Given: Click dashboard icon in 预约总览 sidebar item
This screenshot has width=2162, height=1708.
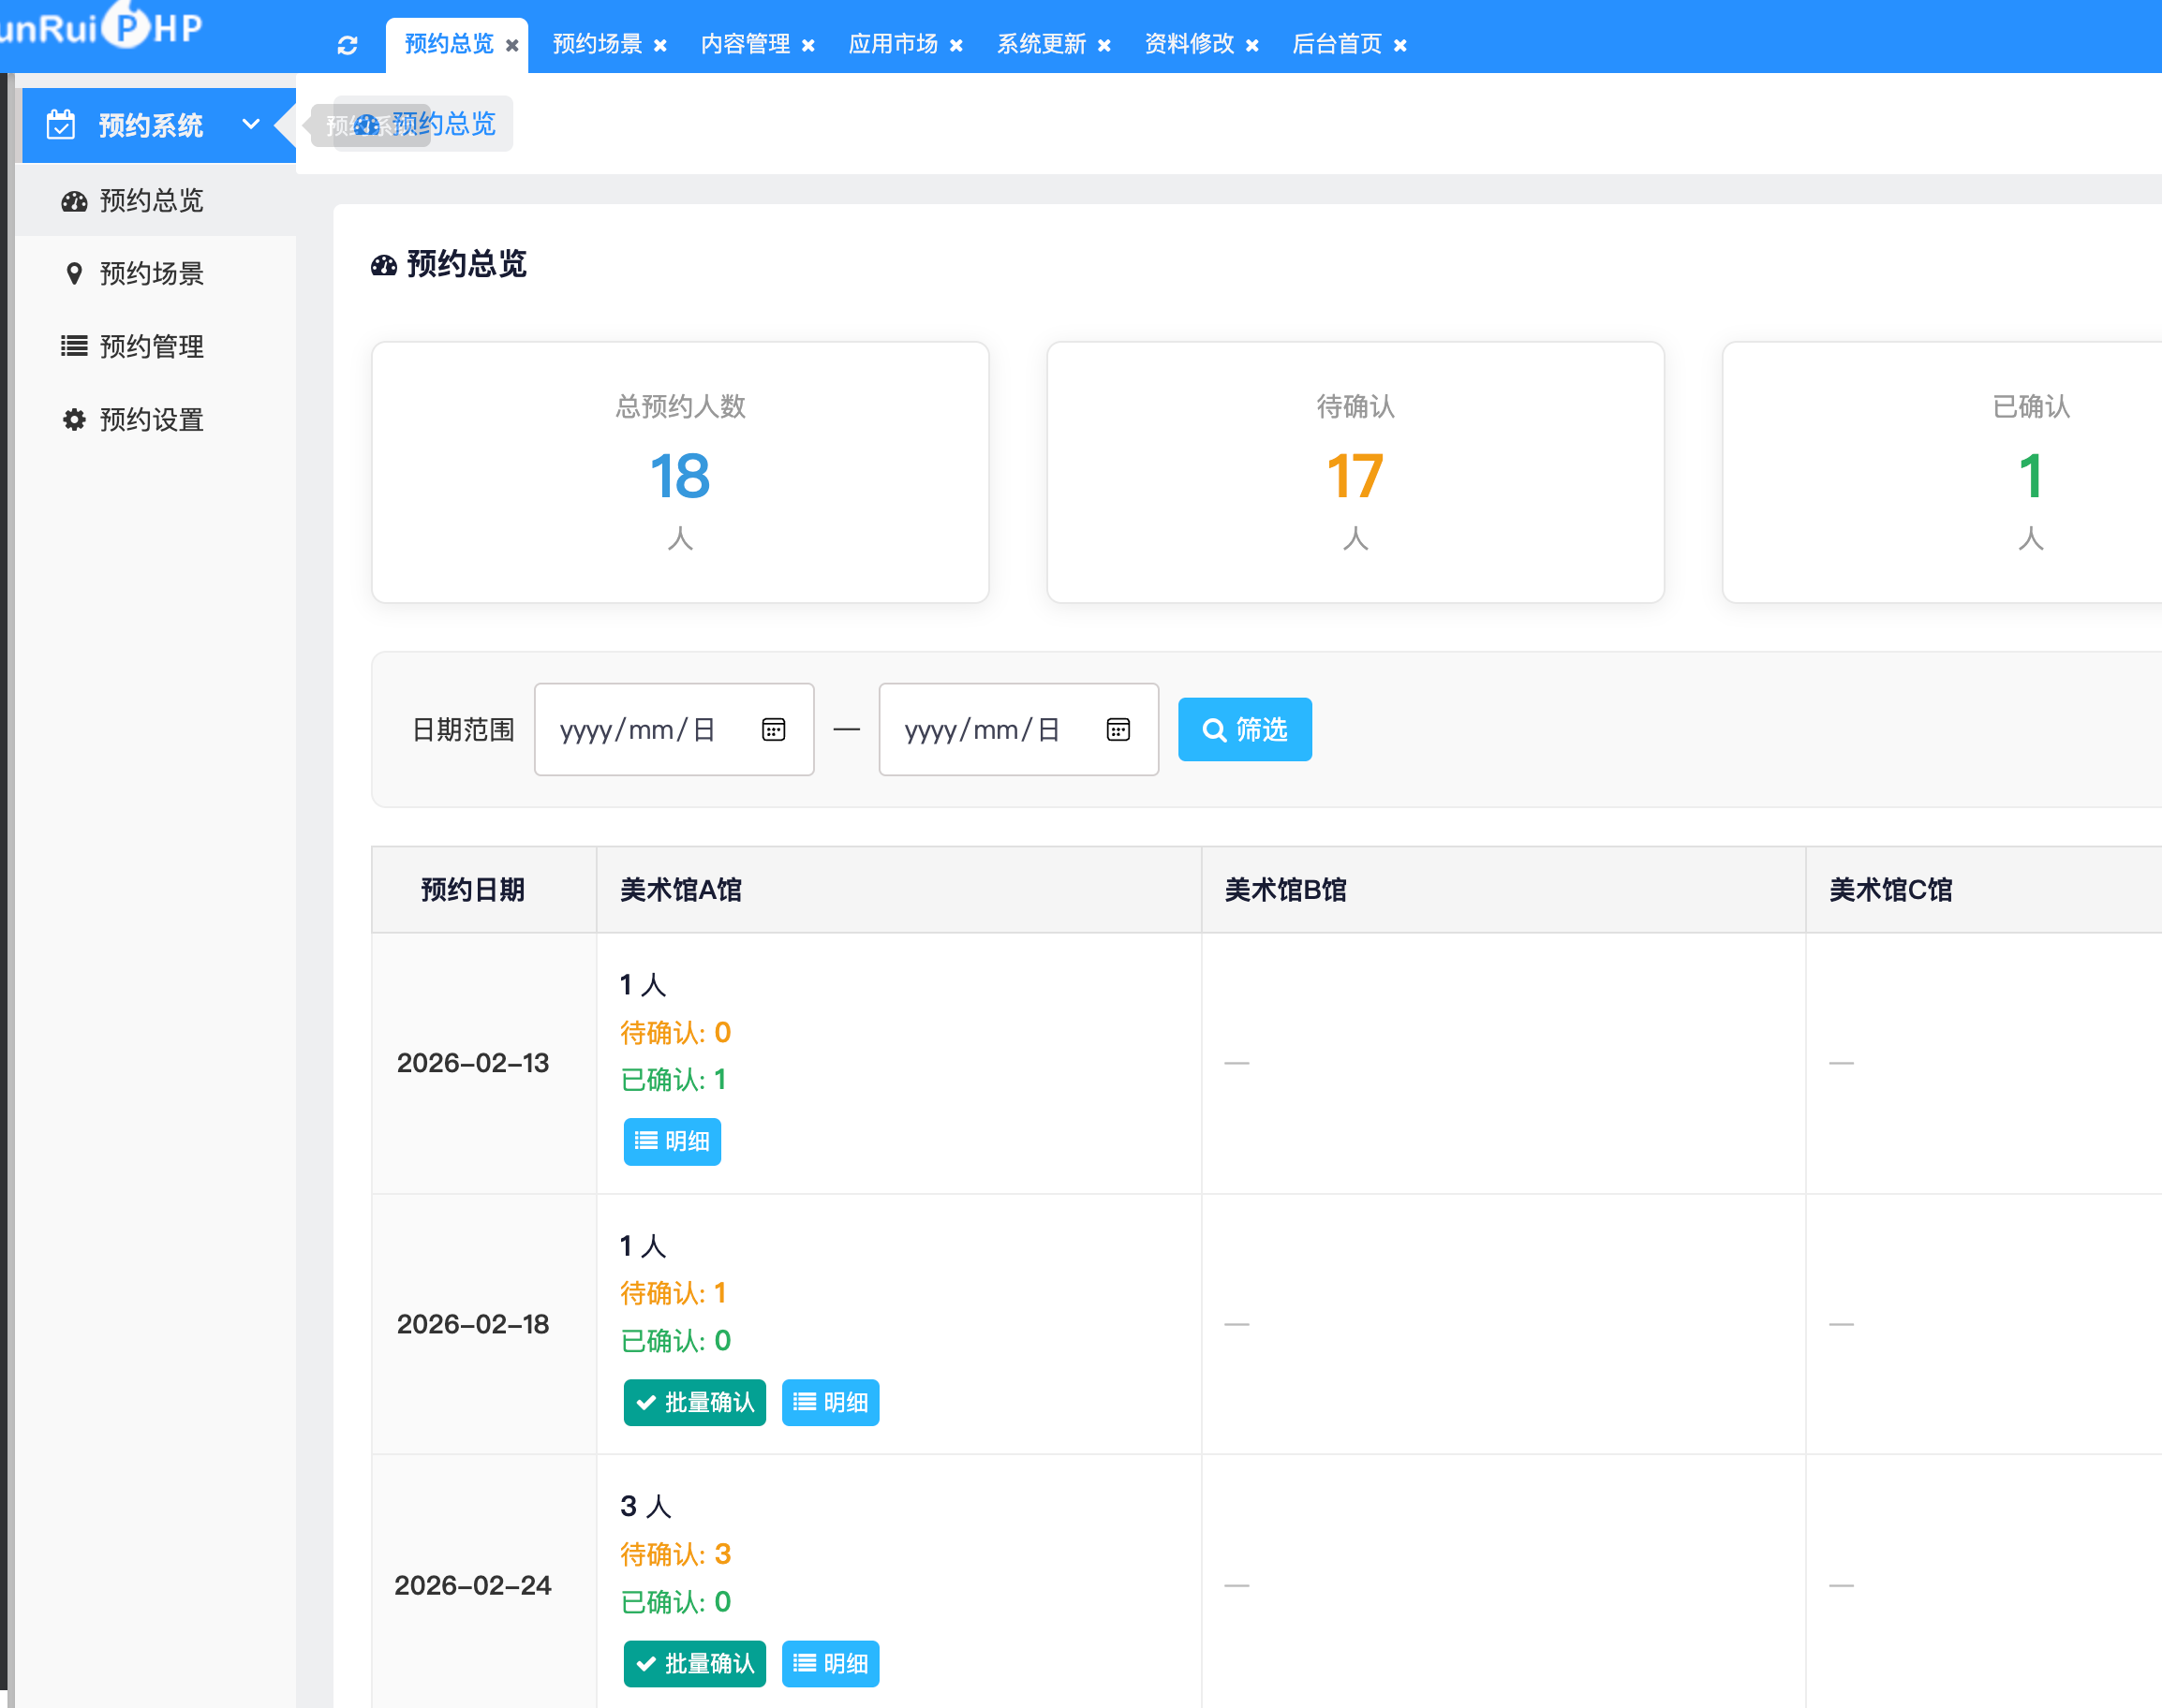Looking at the screenshot, I should (74, 201).
